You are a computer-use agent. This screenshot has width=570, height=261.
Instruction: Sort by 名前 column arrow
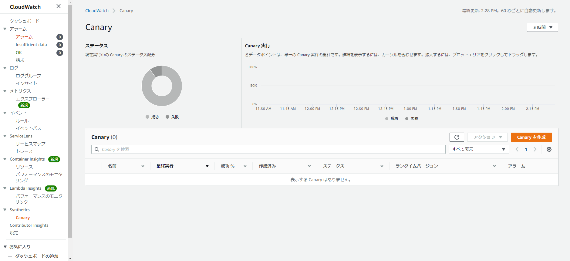coord(143,166)
